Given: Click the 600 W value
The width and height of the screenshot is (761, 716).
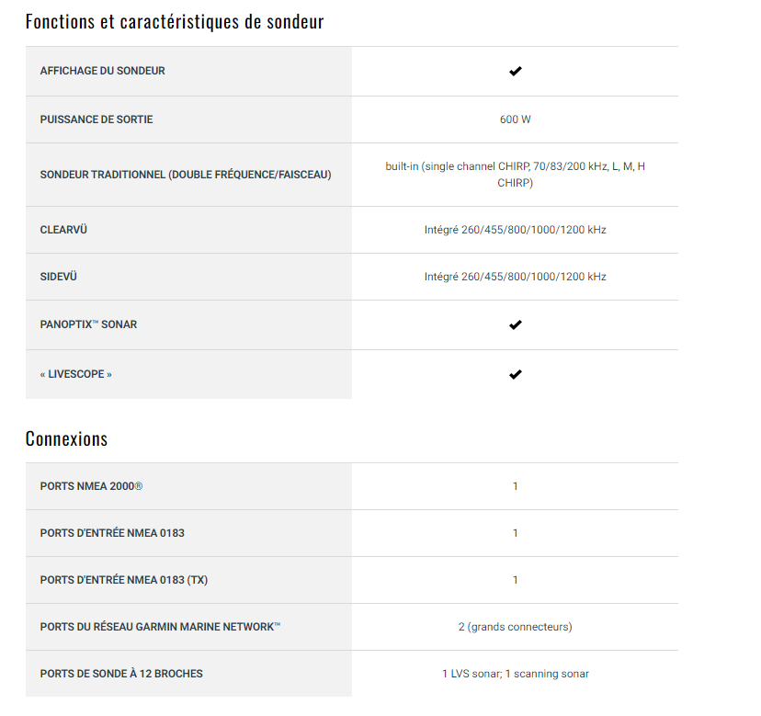Looking at the screenshot, I should coord(515,119).
